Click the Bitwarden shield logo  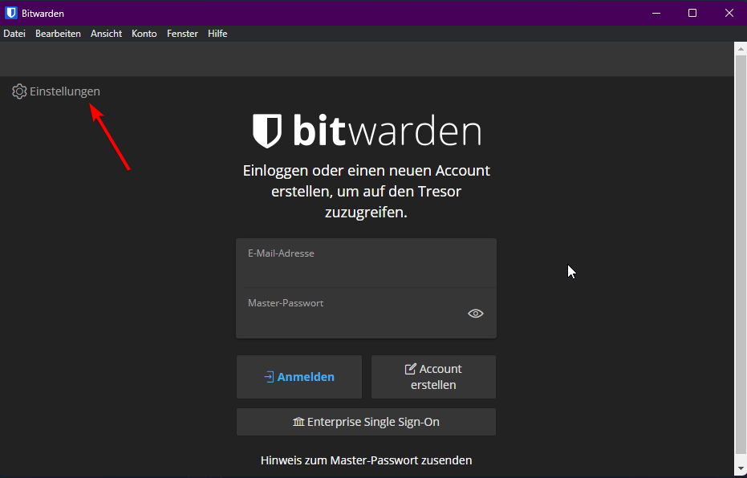pos(267,131)
